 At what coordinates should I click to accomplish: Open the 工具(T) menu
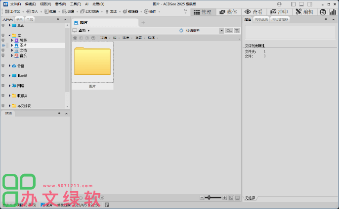(76, 4)
